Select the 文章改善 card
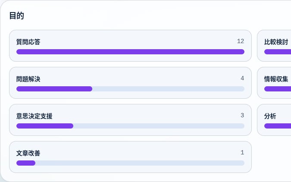 pos(130,157)
